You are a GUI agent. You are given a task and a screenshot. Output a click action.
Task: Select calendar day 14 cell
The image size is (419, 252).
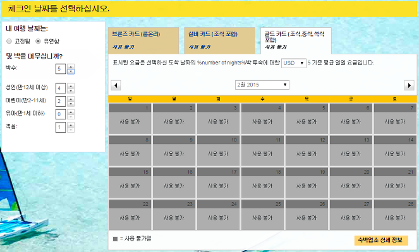(x=395, y=151)
